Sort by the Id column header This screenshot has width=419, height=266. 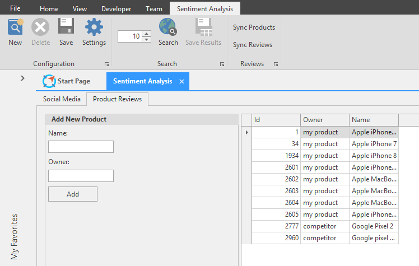pos(276,120)
